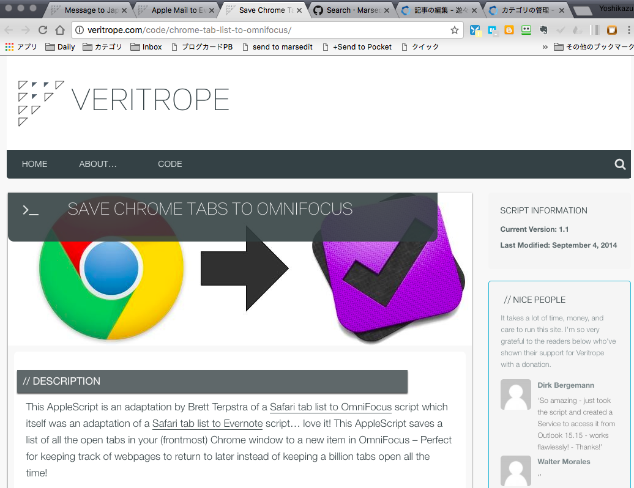Bookmark this page with the star icon
Screen dimensions: 634x488
point(455,30)
